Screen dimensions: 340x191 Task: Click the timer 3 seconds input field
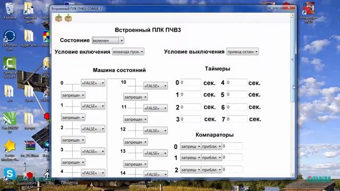pos(190,119)
